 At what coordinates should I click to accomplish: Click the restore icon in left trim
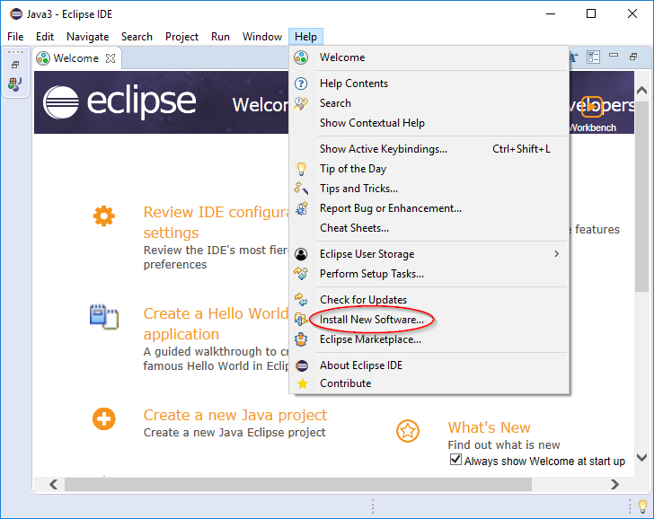(15, 65)
